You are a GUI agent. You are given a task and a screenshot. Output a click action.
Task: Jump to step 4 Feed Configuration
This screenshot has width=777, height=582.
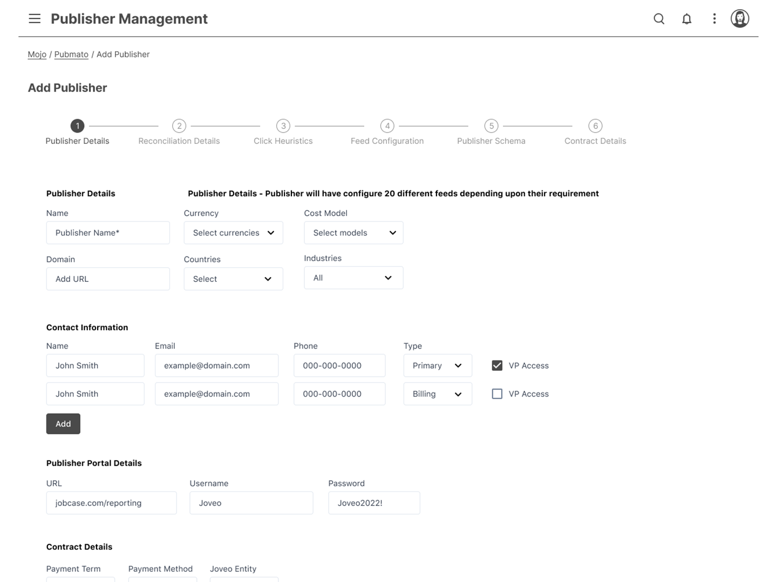[x=387, y=126]
